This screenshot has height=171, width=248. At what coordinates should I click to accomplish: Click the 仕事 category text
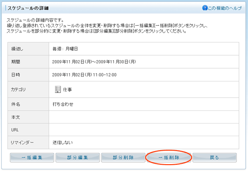(x=67, y=90)
